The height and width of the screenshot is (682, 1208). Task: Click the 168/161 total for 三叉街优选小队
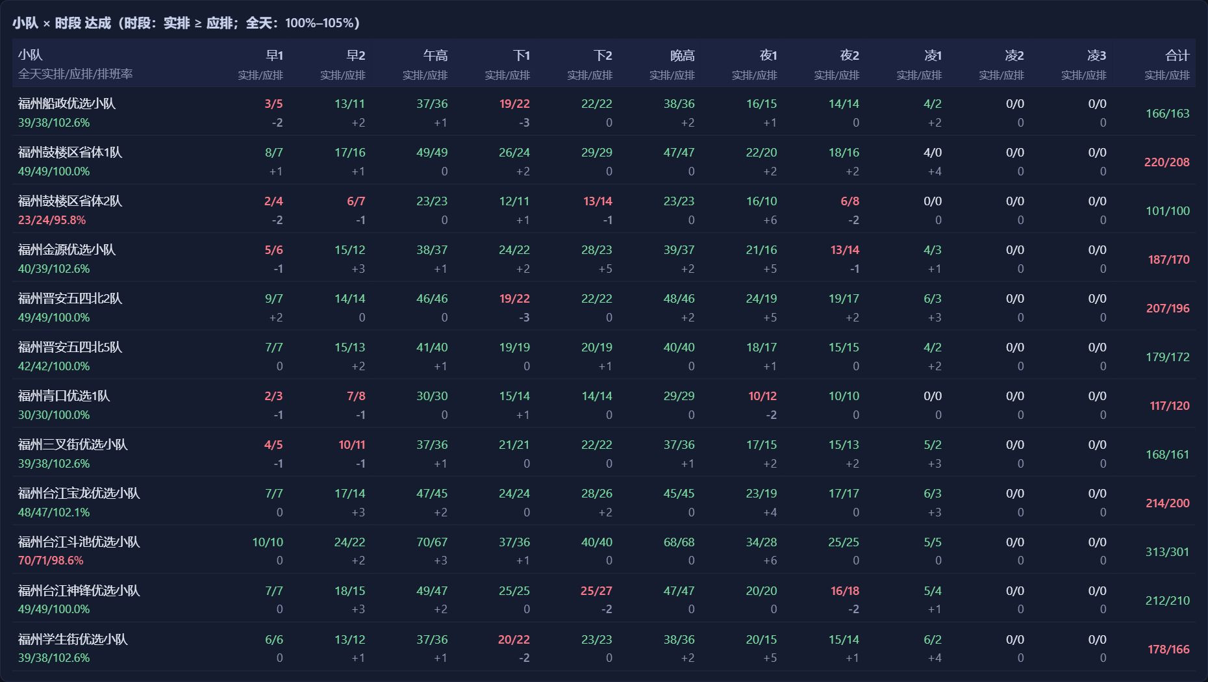pyautogui.click(x=1168, y=455)
